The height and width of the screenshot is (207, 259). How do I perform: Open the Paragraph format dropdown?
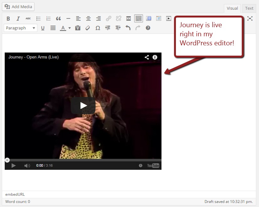point(20,28)
